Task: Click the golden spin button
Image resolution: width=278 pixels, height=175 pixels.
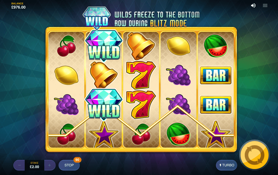Action: pos(254,155)
